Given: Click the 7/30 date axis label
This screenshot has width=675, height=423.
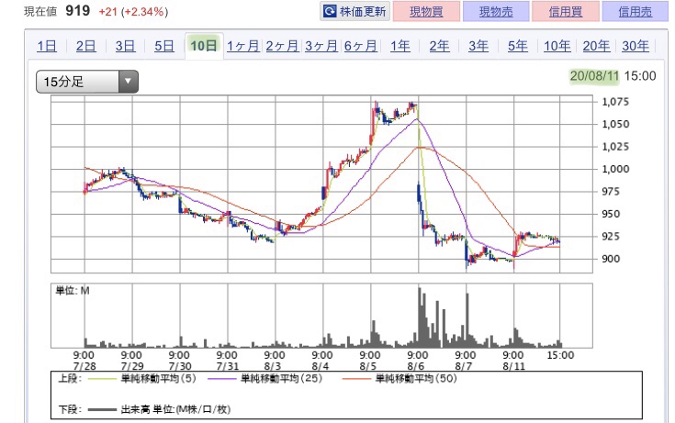Looking at the screenshot, I should [179, 366].
